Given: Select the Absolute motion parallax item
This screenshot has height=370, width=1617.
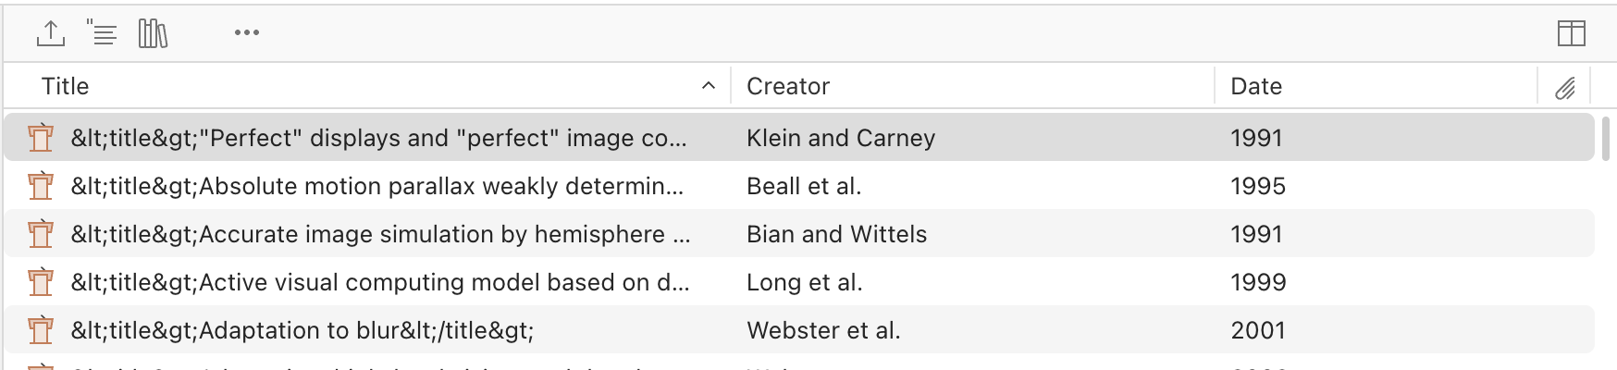Looking at the screenshot, I should click(799, 186).
